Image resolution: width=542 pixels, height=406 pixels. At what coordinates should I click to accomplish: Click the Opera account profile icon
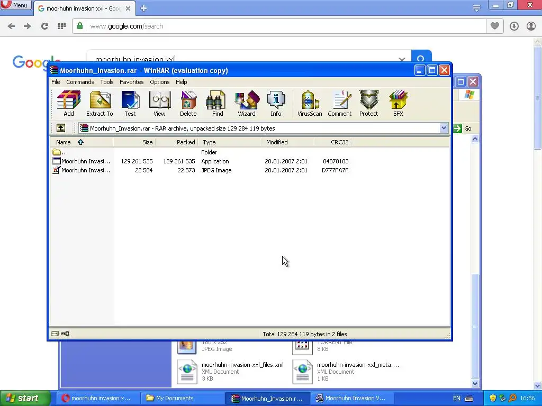(x=531, y=26)
